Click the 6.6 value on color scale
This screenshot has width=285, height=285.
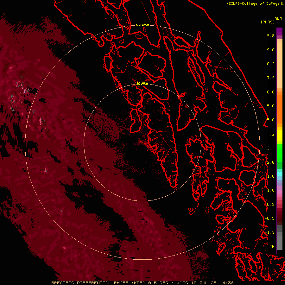271,92
